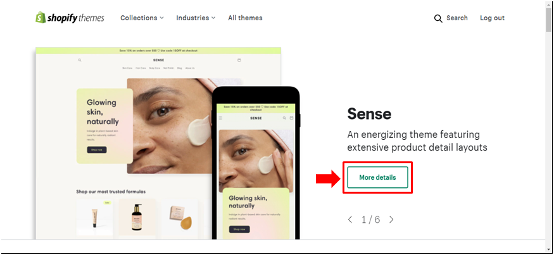Click the search icon in mobile preview

tap(284, 118)
